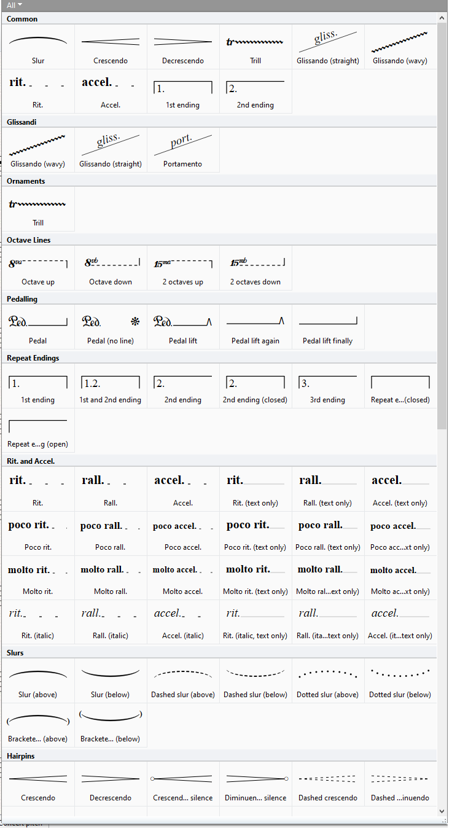Choose Rit. (italic, text only)
The width and height of the screenshot is (452, 828).
pyautogui.click(x=255, y=622)
